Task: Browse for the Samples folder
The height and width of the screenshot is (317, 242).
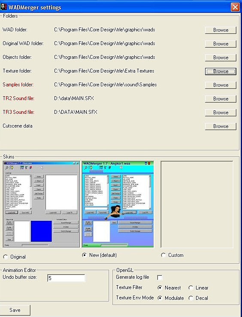Action: point(221,85)
